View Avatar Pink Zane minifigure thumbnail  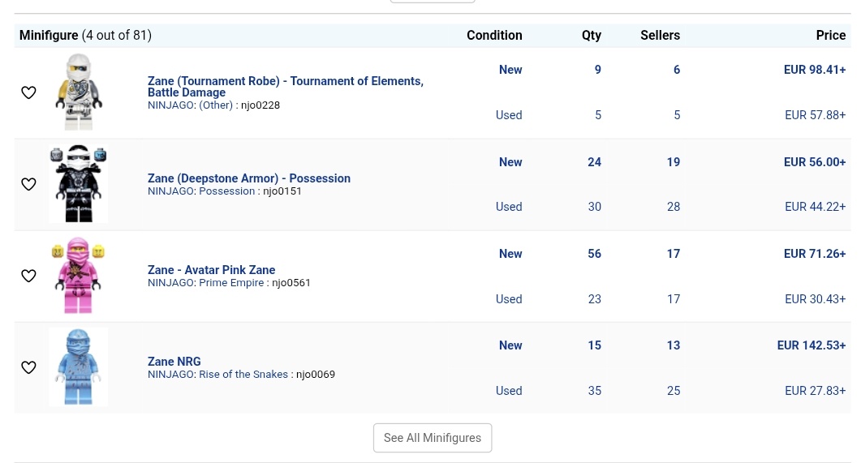(79, 276)
